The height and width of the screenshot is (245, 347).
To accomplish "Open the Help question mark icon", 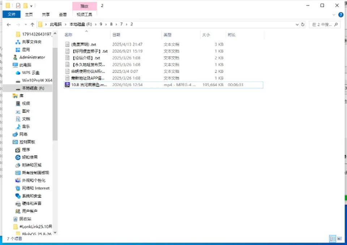I will (341, 15).
